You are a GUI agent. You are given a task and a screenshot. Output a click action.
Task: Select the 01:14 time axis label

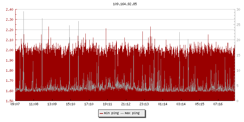tap(163, 104)
